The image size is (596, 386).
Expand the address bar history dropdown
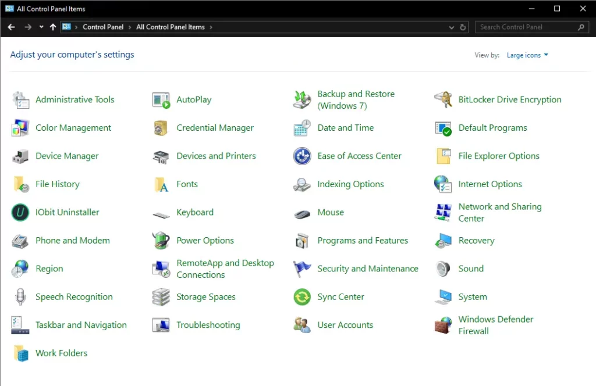[452, 27]
